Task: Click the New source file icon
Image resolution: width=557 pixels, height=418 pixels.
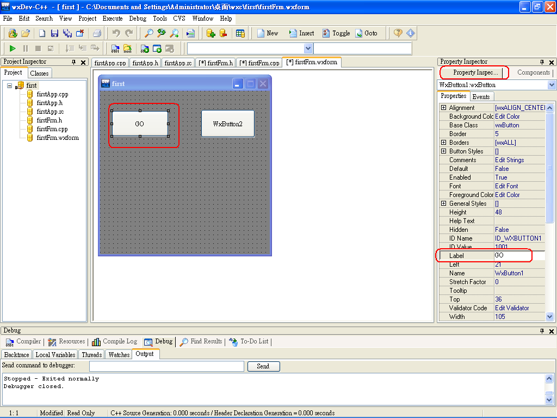Action: [42, 33]
